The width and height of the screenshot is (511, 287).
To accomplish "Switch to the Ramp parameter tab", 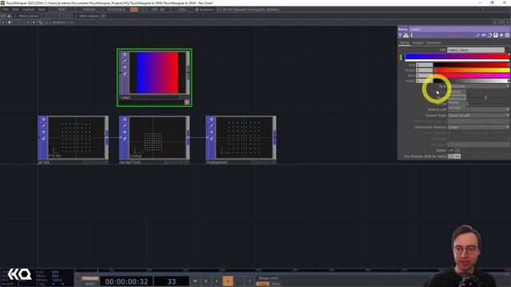I will click(x=405, y=42).
